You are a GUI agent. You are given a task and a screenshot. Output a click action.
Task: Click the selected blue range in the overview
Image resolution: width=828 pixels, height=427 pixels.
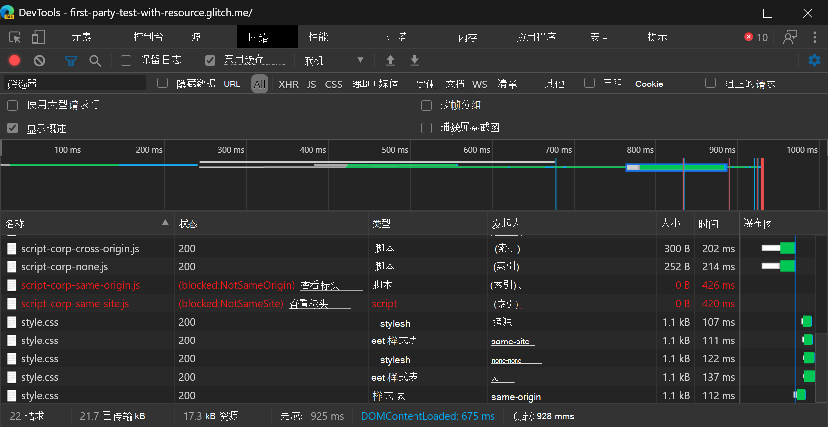point(677,167)
